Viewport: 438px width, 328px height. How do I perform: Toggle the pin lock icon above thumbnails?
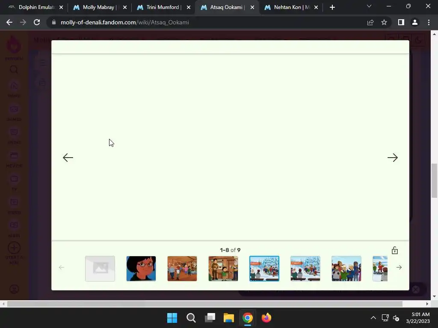pyautogui.click(x=395, y=250)
